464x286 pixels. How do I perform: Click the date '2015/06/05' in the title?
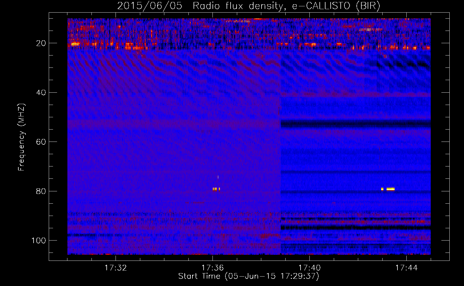point(150,6)
